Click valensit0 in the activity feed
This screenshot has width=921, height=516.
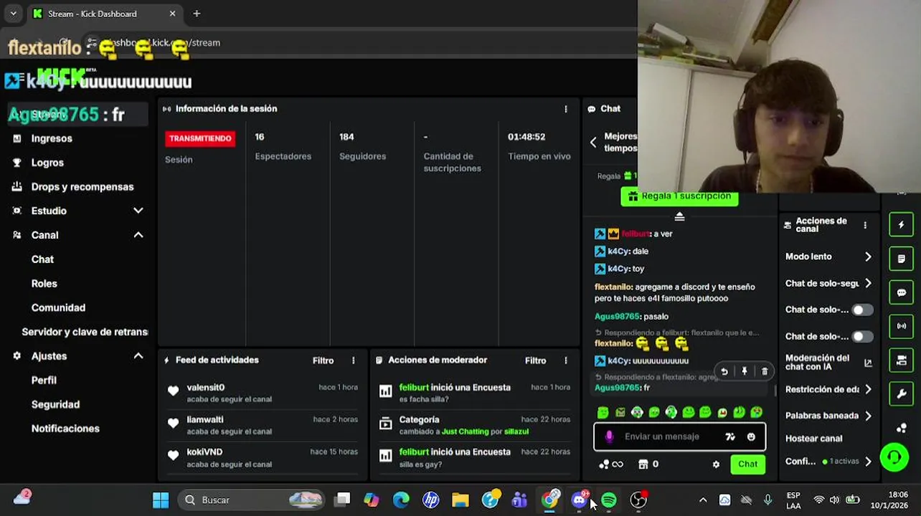pyautogui.click(x=206, y=388)
